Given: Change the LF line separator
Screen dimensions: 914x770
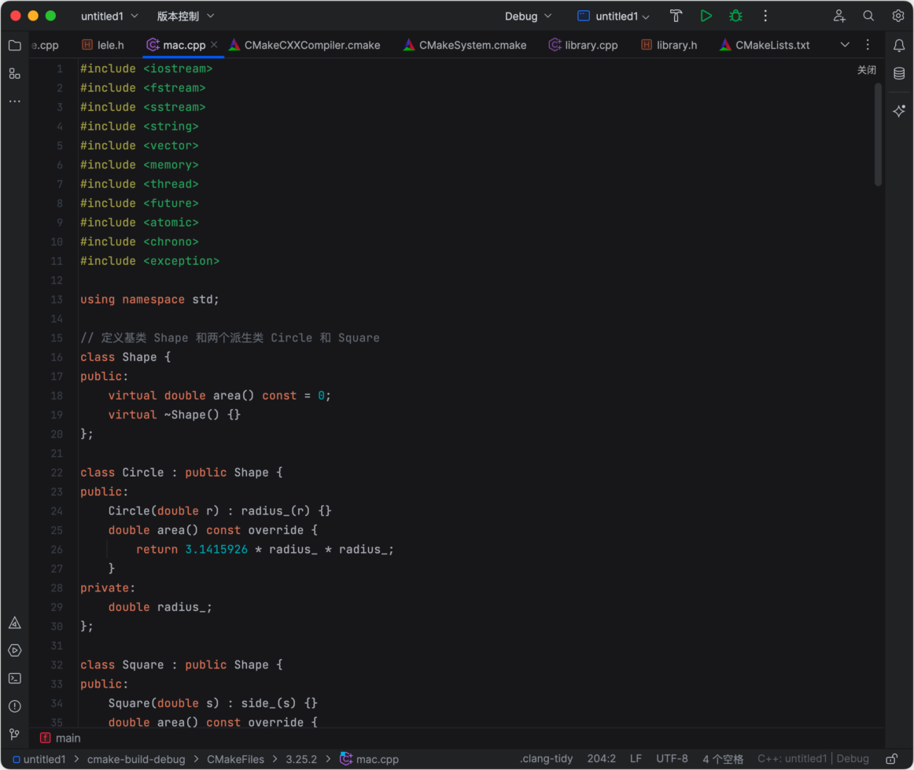Looking at the screenshot, I should pyautogui.click(x=636, y=758).
